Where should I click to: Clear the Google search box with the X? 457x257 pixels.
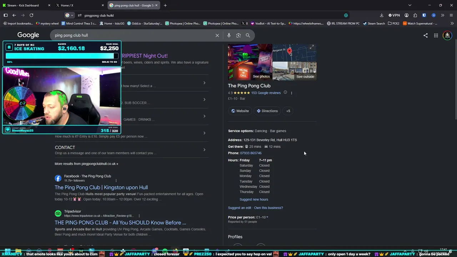coord(217,35)
